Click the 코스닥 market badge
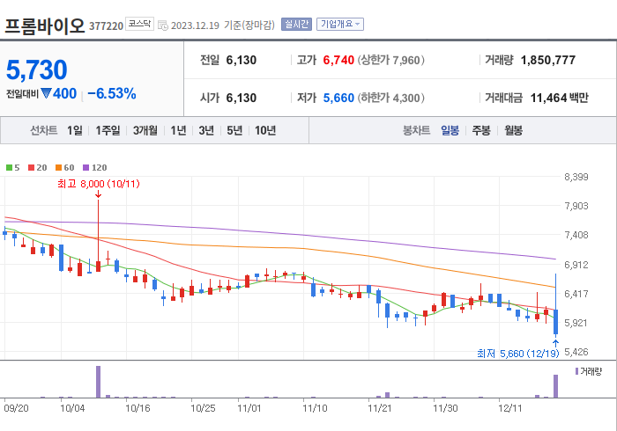617x431 pixels. tap(139, 24)
